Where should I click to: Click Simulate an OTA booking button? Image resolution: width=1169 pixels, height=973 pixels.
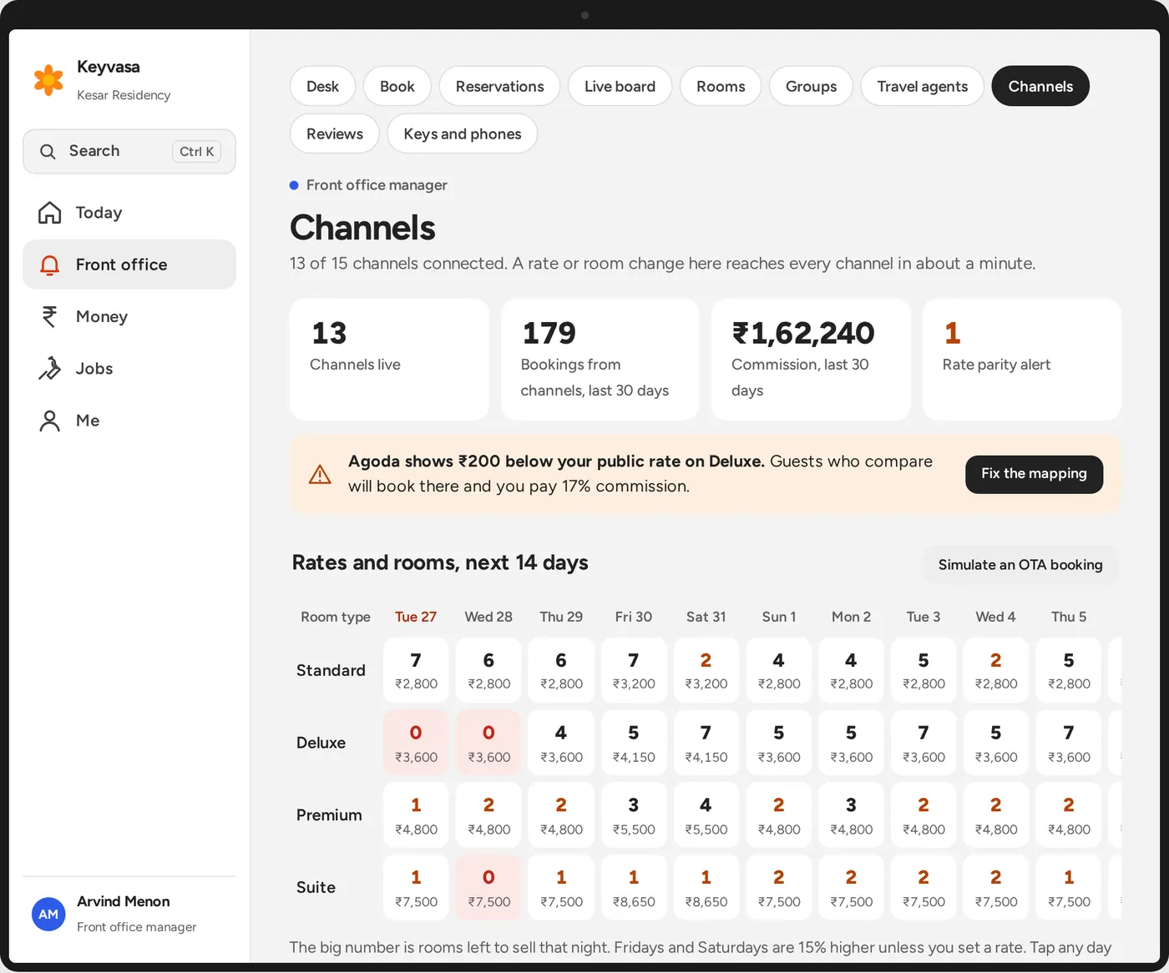pyautogui.click(x=1020, y=565)
